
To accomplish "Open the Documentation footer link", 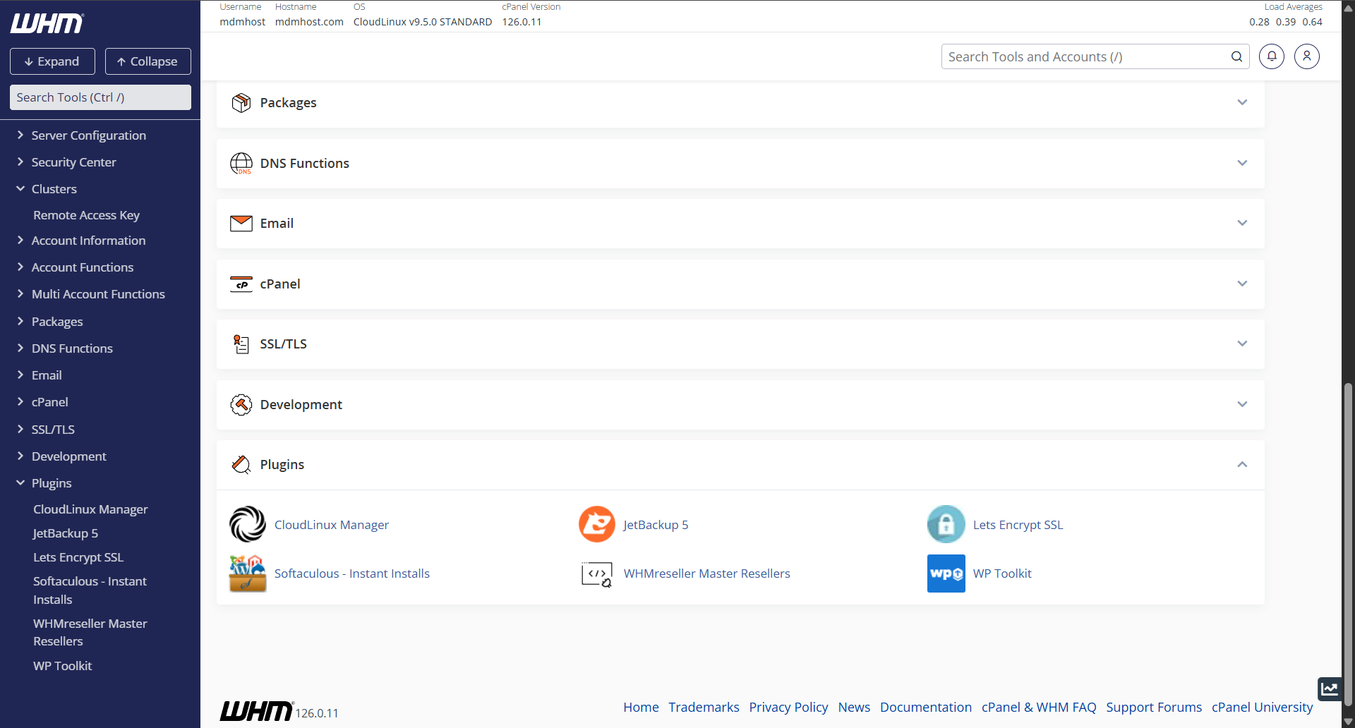I will tap(925, 707).
